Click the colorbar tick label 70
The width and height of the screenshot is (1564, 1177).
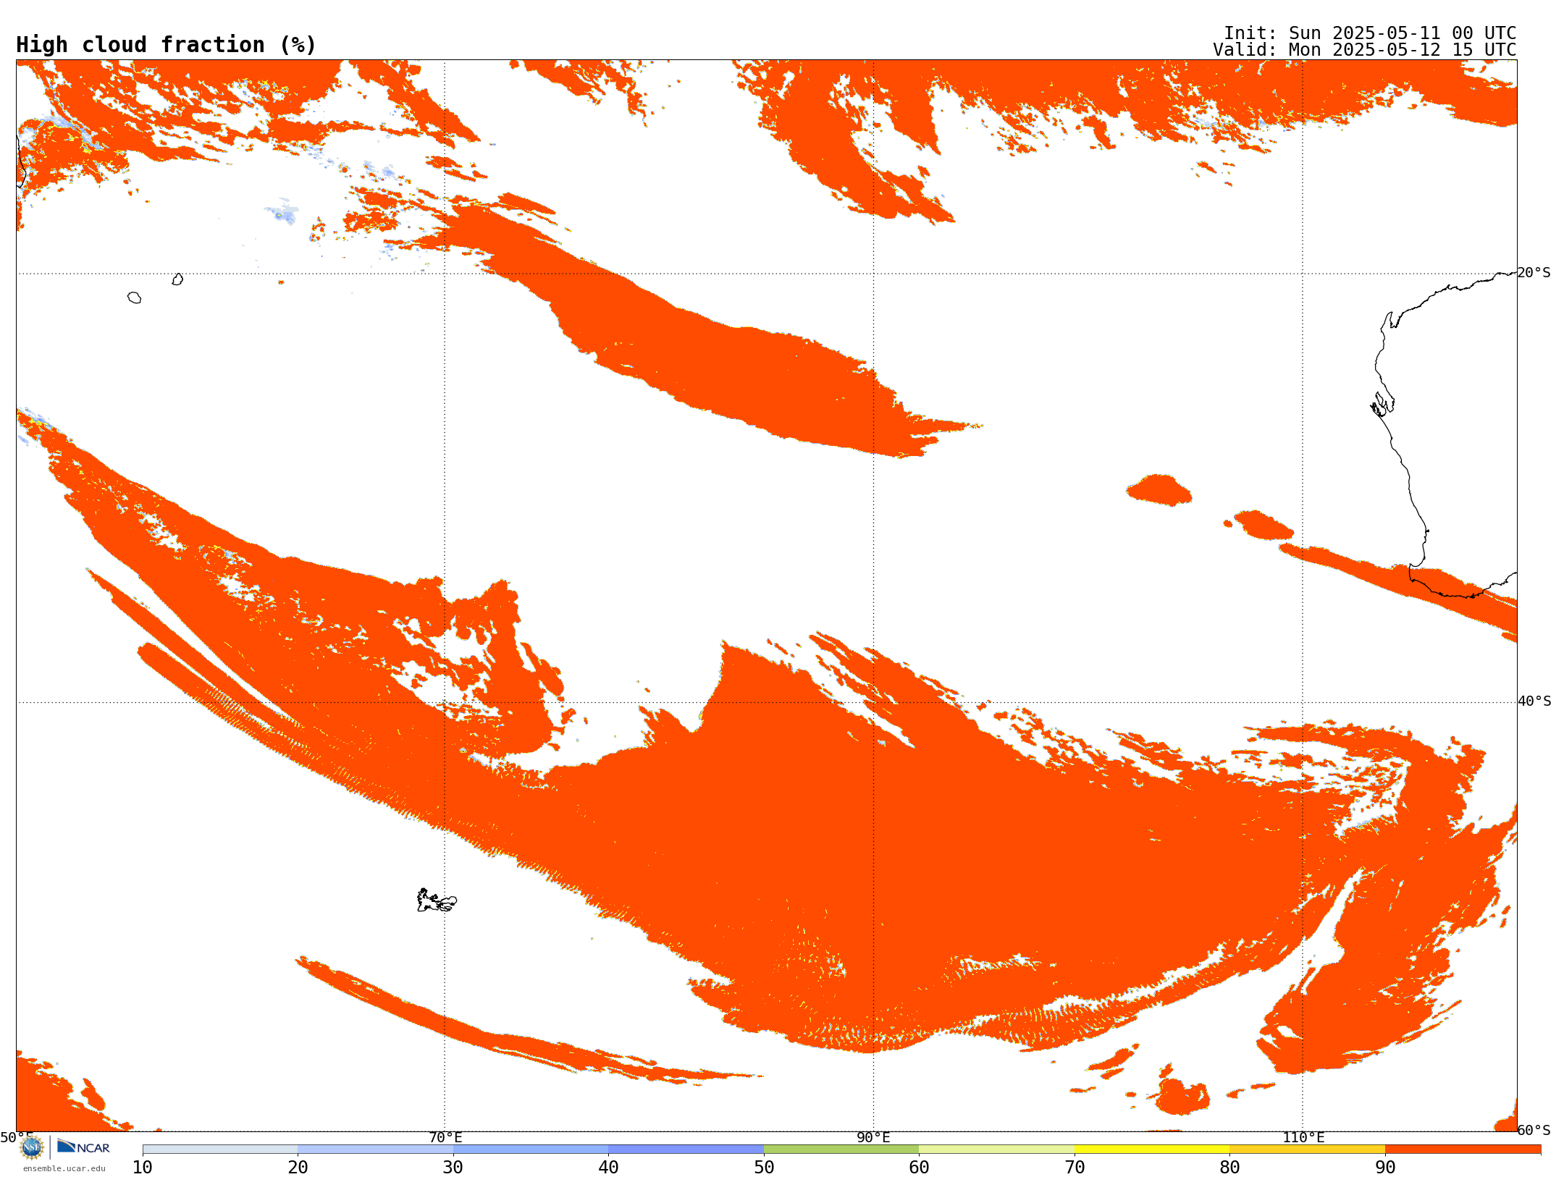coord(1075,1167)
